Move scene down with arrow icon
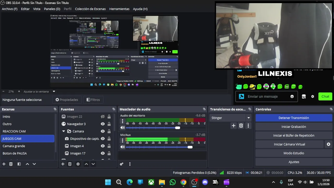This screenshot has height=188, width=334. pyautogui.click(x=34, y=164)
